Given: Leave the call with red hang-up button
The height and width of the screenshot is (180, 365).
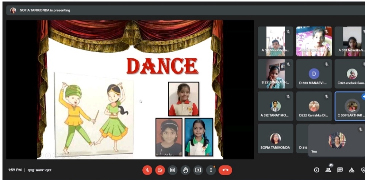Looking at the screenshot, I should (225, 170).
